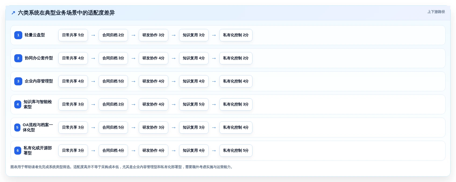Click 日常共享 4分 in the 企业内容管理型 row
Screen dimensions: 456x182
coord(73,81)
